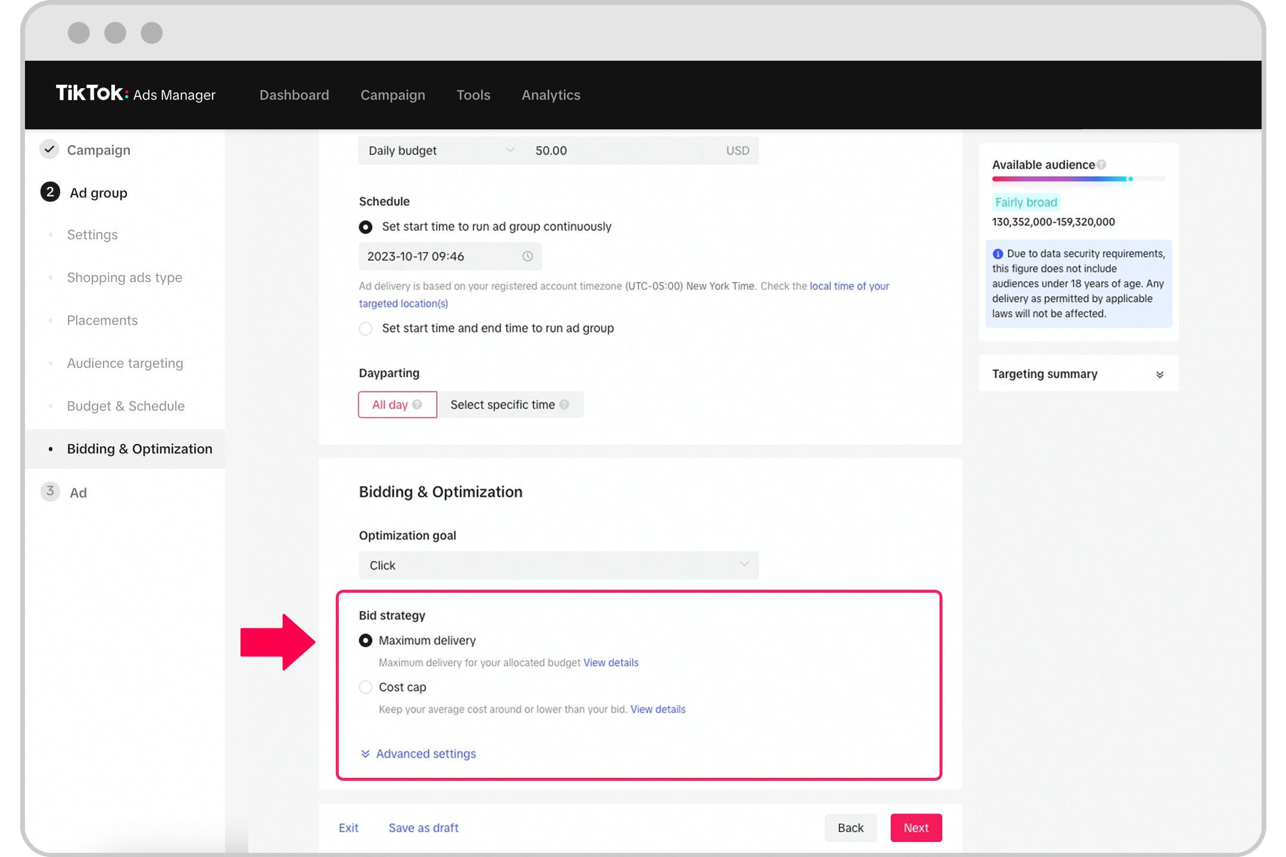Choose set start and end time option
Image resolution: width=1286 pixels, height=857 pixels.
(366, 329)
